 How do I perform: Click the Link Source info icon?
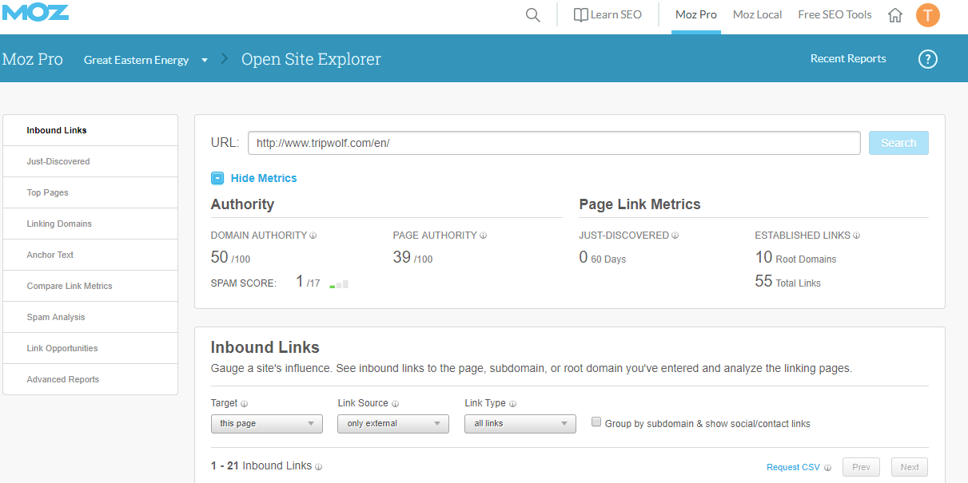(396, 404)
